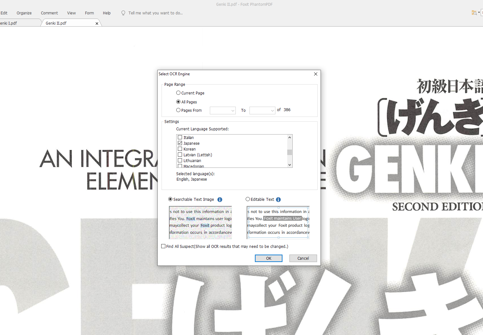Screen dimensions: 483x335
Task: Click the 'Current Language Supported:' label
Action: tap(202, 129)
